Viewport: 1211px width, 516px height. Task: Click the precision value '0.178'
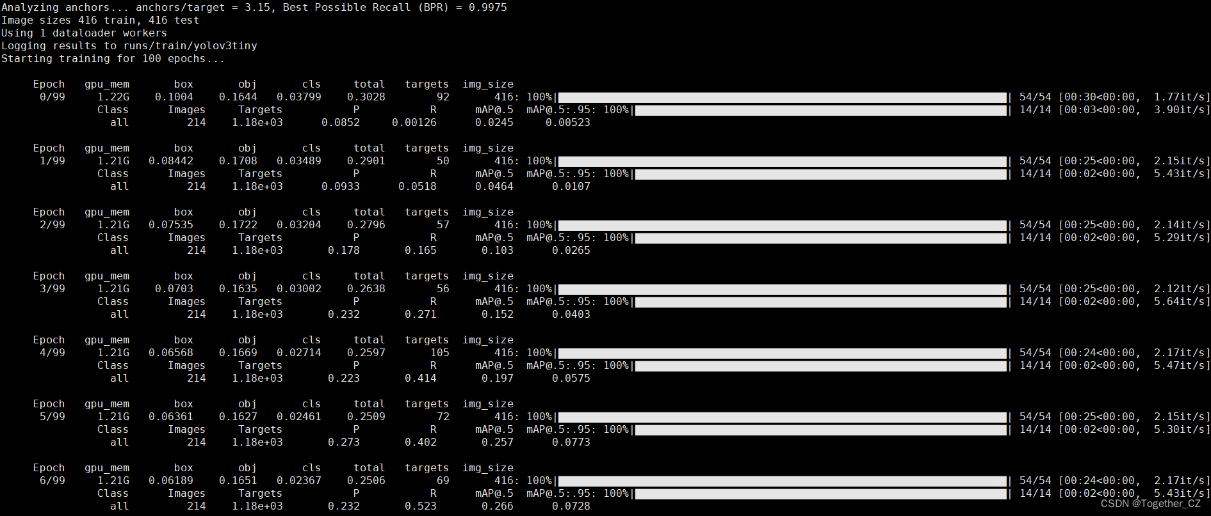click(x=344, y=251)
